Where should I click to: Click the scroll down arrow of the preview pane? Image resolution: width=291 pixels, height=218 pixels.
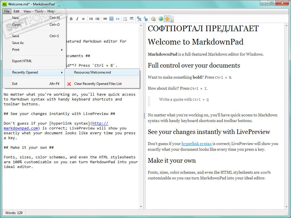[x=286, y=207]
